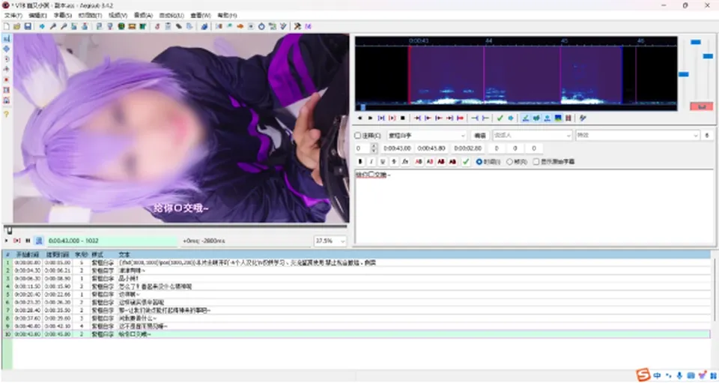The height and width of the screenshot is (383, 719).
Task: Open the 查看(W) menu
Action: pyautogui.click(x=201, y=15)
